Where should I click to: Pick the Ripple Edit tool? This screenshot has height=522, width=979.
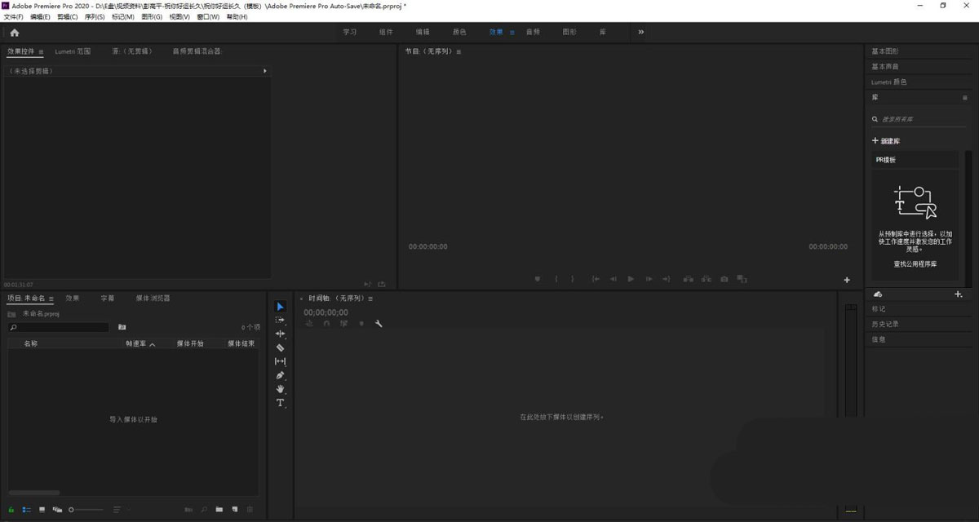click(x=280, y=334)
